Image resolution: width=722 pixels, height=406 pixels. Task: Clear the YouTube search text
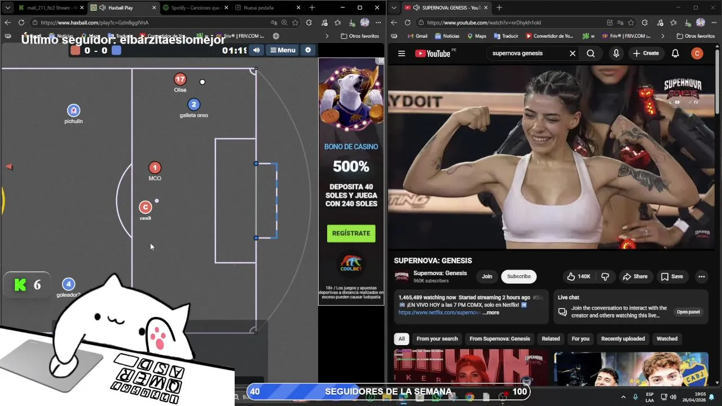(573, 54)
